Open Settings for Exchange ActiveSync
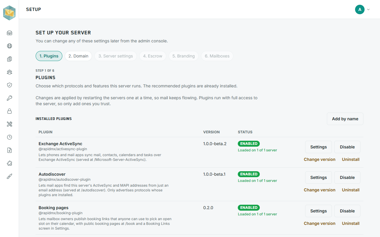Viewport: 380px width, 237px height. (x=319, y=147)
